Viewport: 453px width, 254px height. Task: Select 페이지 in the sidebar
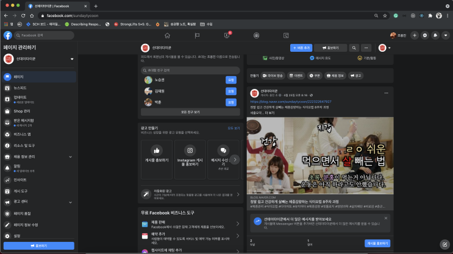[39, 77]
